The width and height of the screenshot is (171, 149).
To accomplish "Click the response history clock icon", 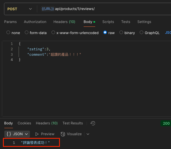I will [93, 123].
